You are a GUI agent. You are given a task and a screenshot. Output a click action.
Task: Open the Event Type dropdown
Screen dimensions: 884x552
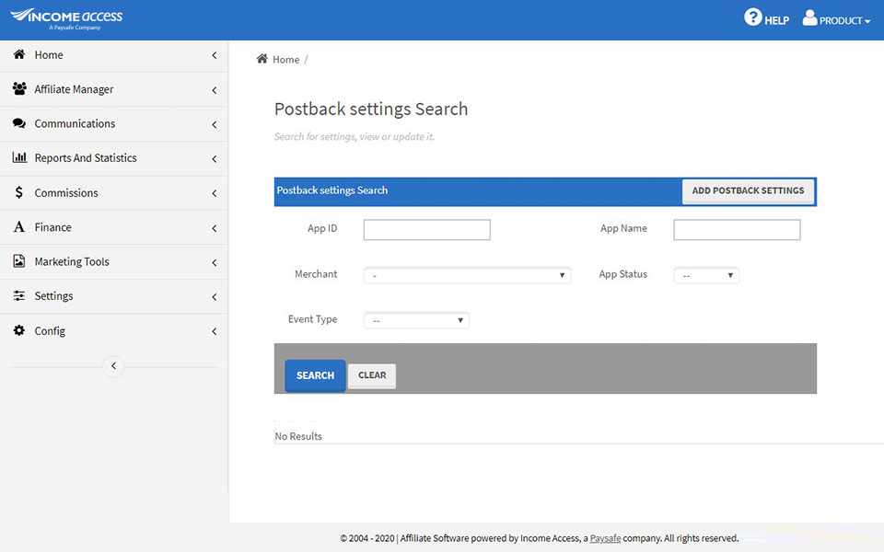point(416,320)
